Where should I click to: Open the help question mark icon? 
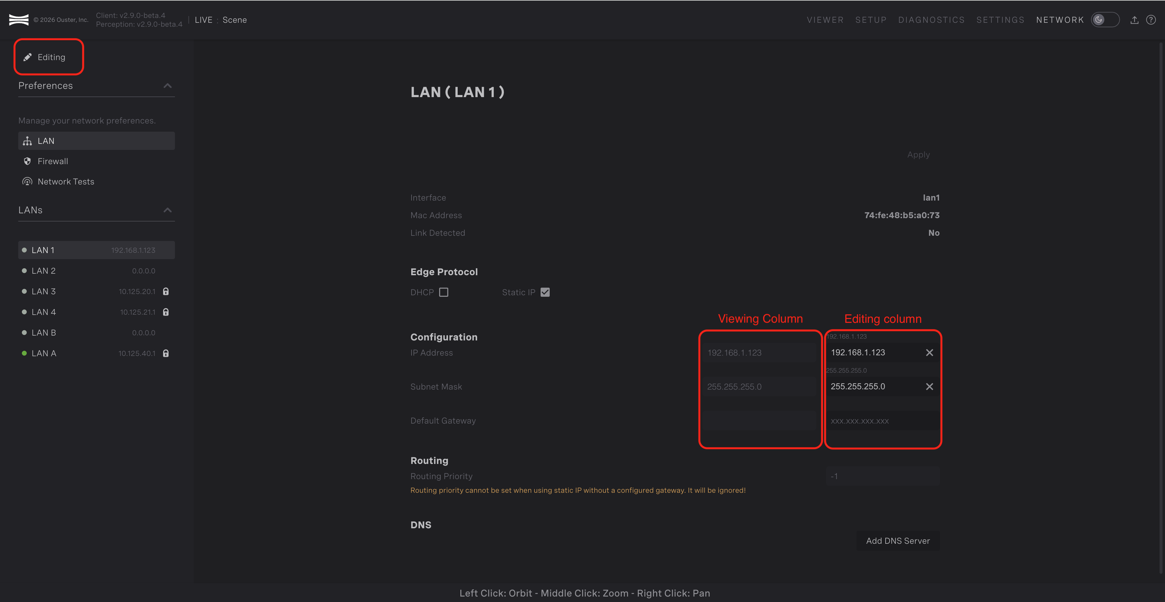pyautogui.click(x=1151, y=20)
